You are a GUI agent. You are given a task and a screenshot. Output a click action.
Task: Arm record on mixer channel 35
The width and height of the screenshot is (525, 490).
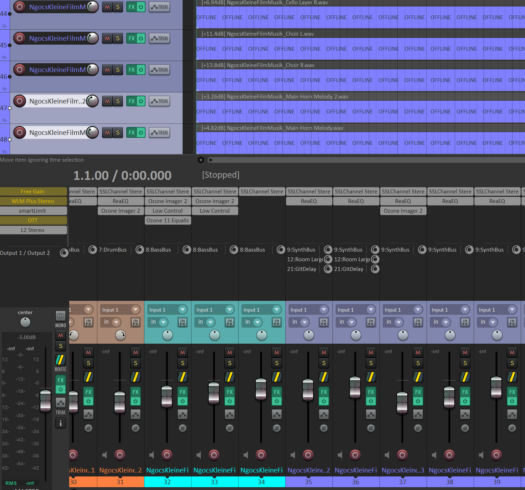pos(308,455)
